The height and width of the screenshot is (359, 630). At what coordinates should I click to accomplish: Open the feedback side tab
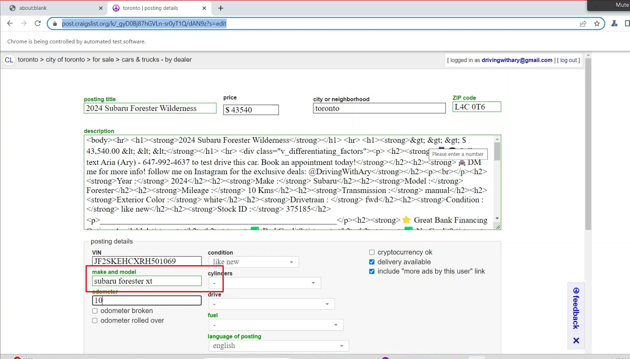pyautogui.click(x=576, y=308)
